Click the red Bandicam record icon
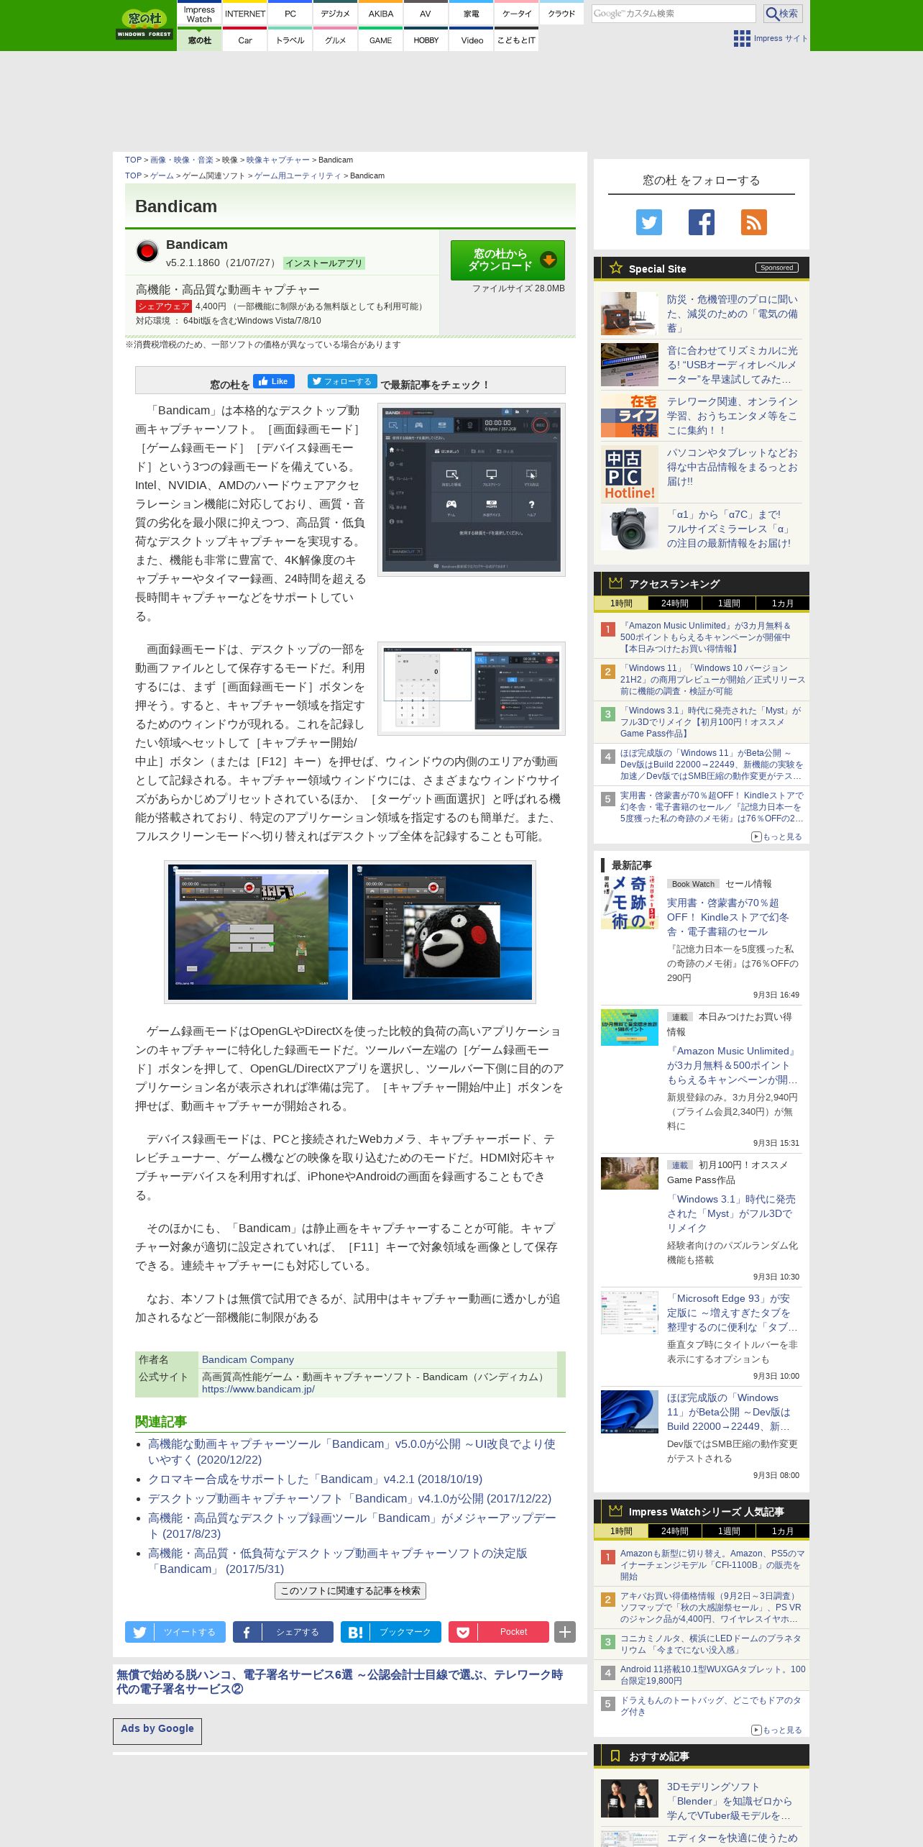The height and width of the screenshot is (1847, 923). pyautogui.click(x=147, y=251)
